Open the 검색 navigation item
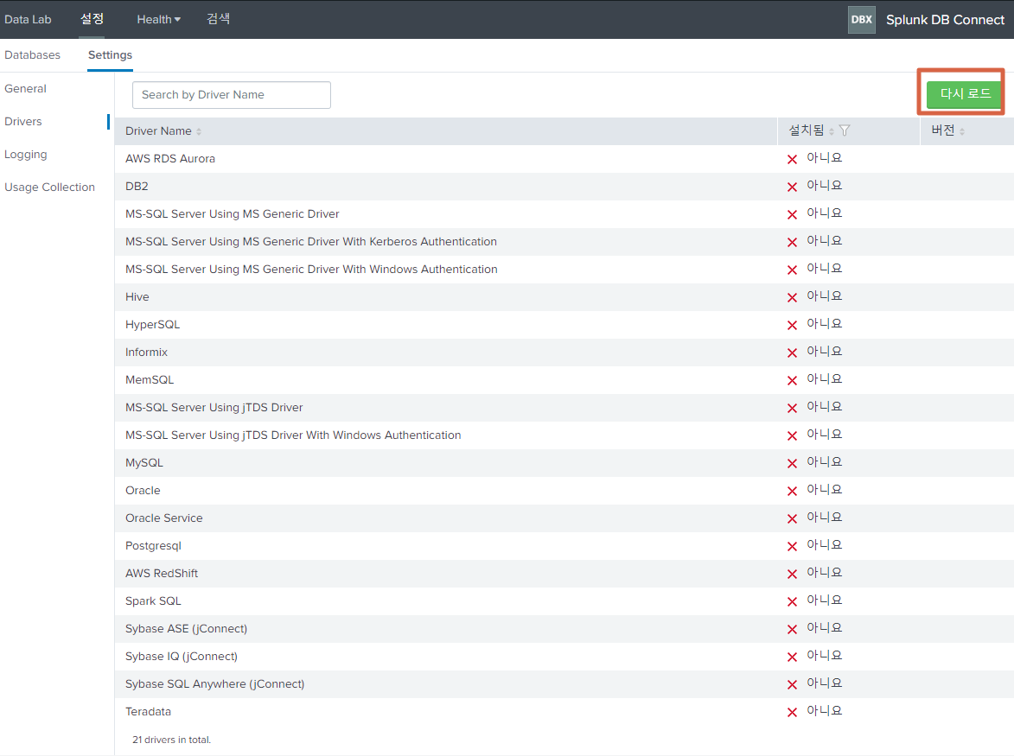The image size is (1014, 756). (218, 19)
